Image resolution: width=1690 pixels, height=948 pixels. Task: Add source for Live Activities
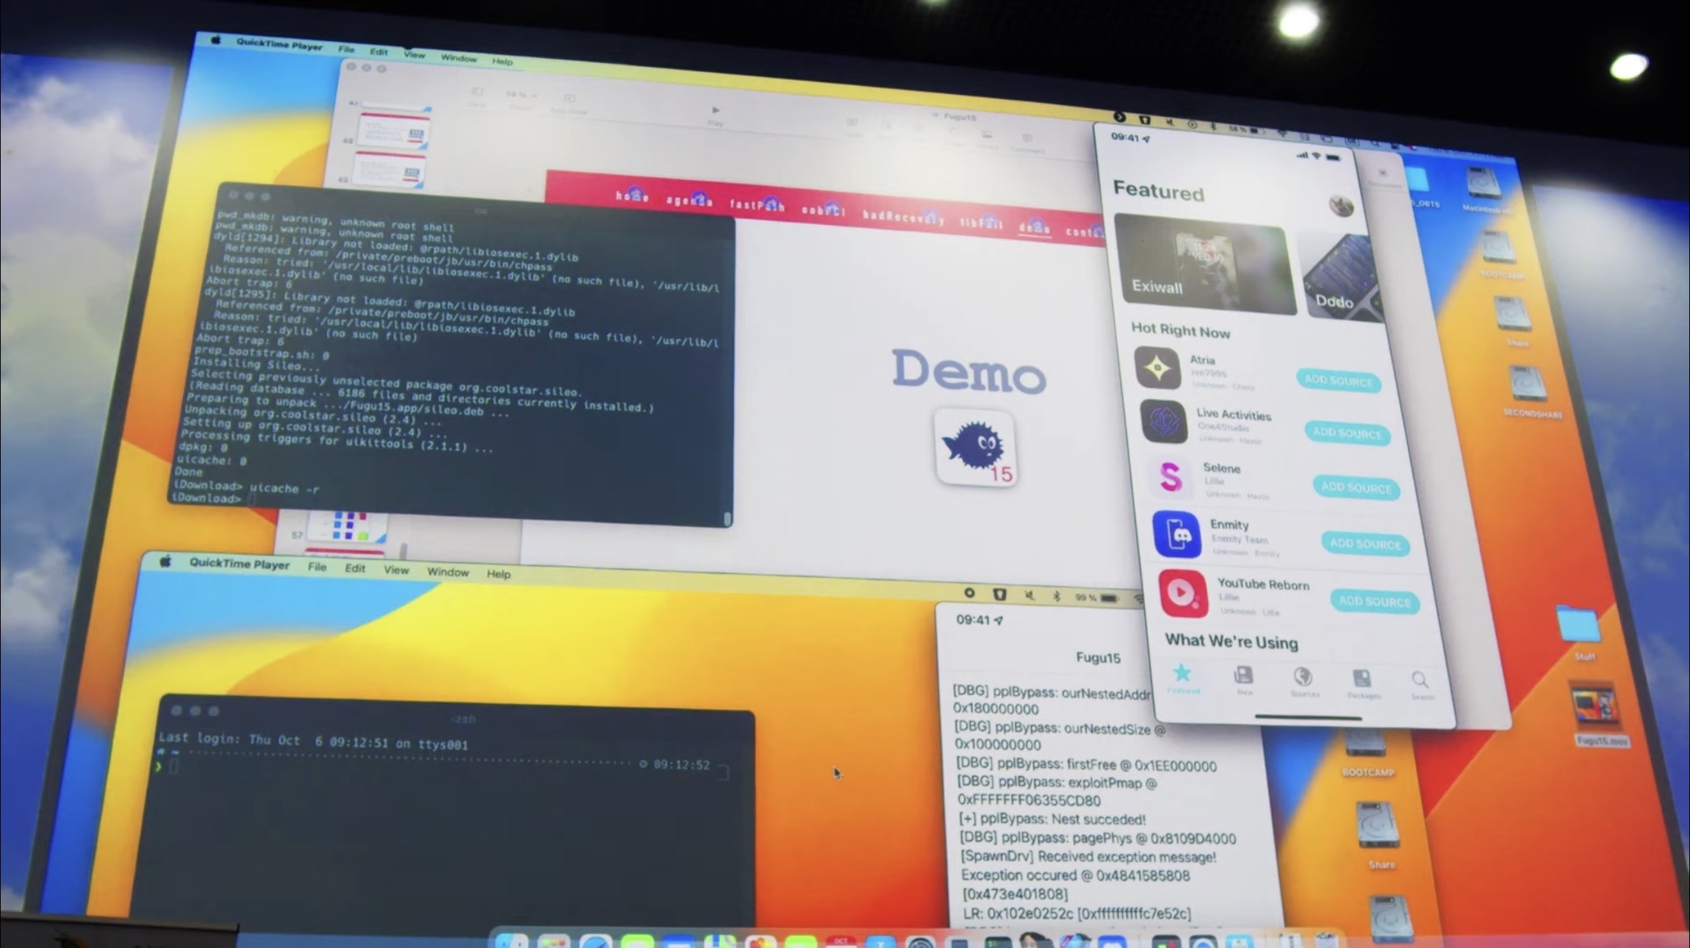1347,433
